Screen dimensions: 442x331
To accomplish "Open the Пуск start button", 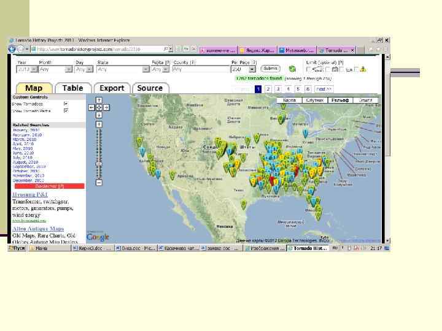I will pyautogui.click(x=17, y=248).
